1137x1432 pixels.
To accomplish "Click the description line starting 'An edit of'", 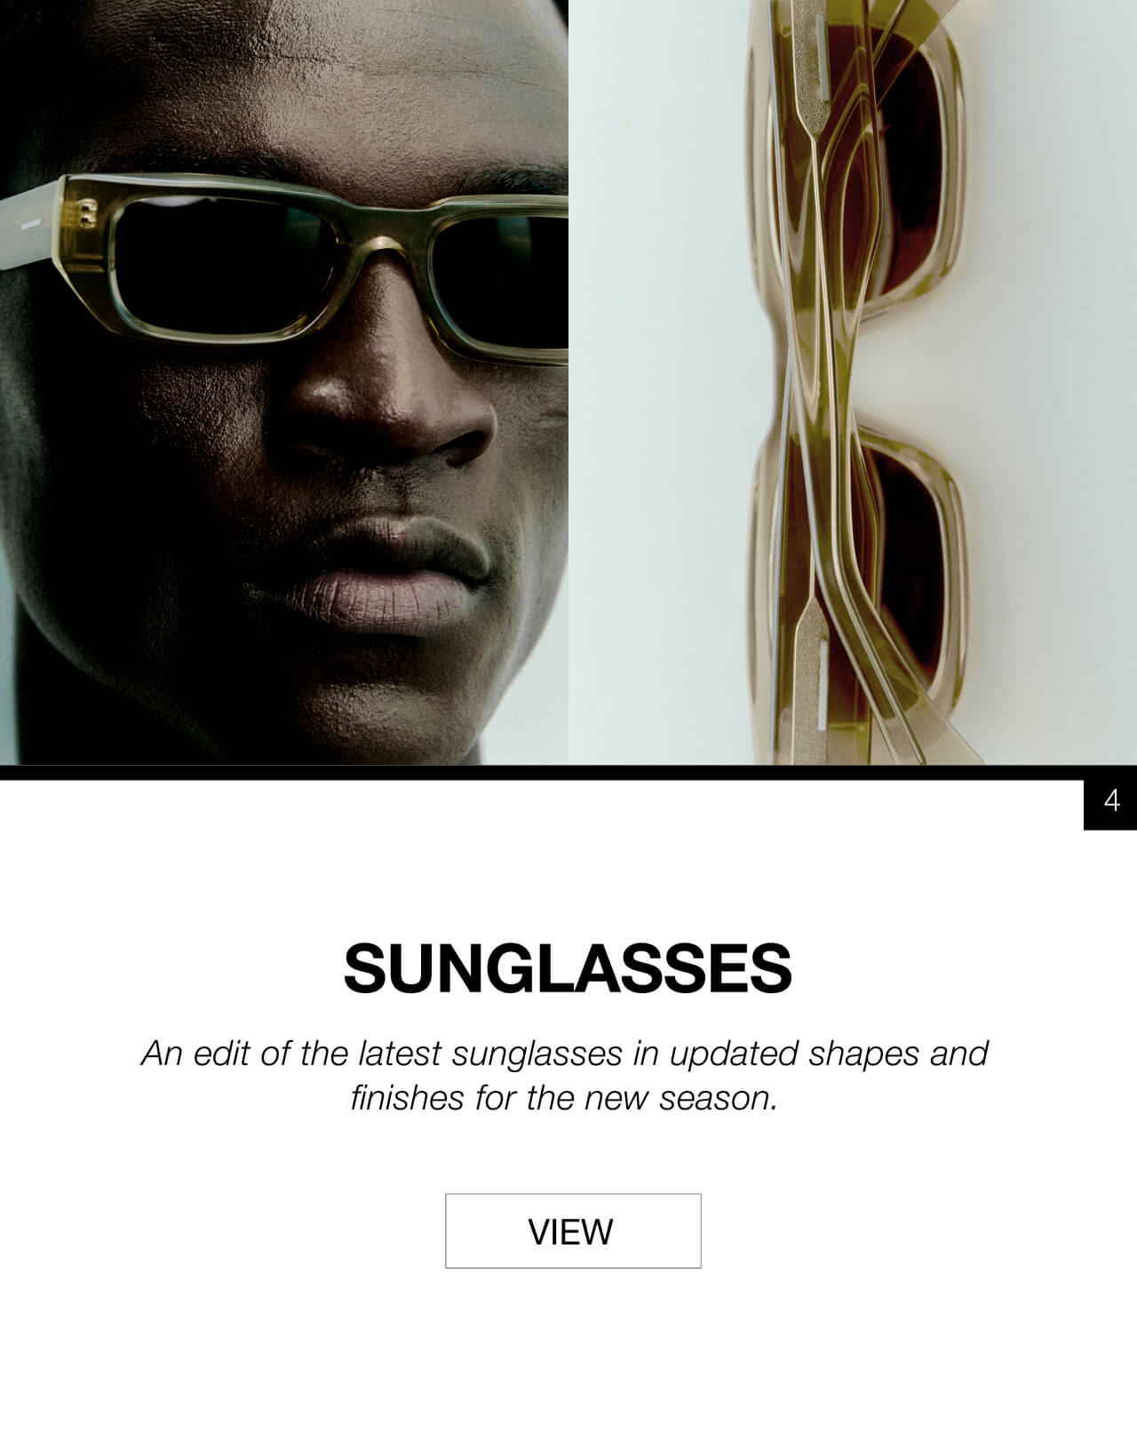I will 564,1054.
